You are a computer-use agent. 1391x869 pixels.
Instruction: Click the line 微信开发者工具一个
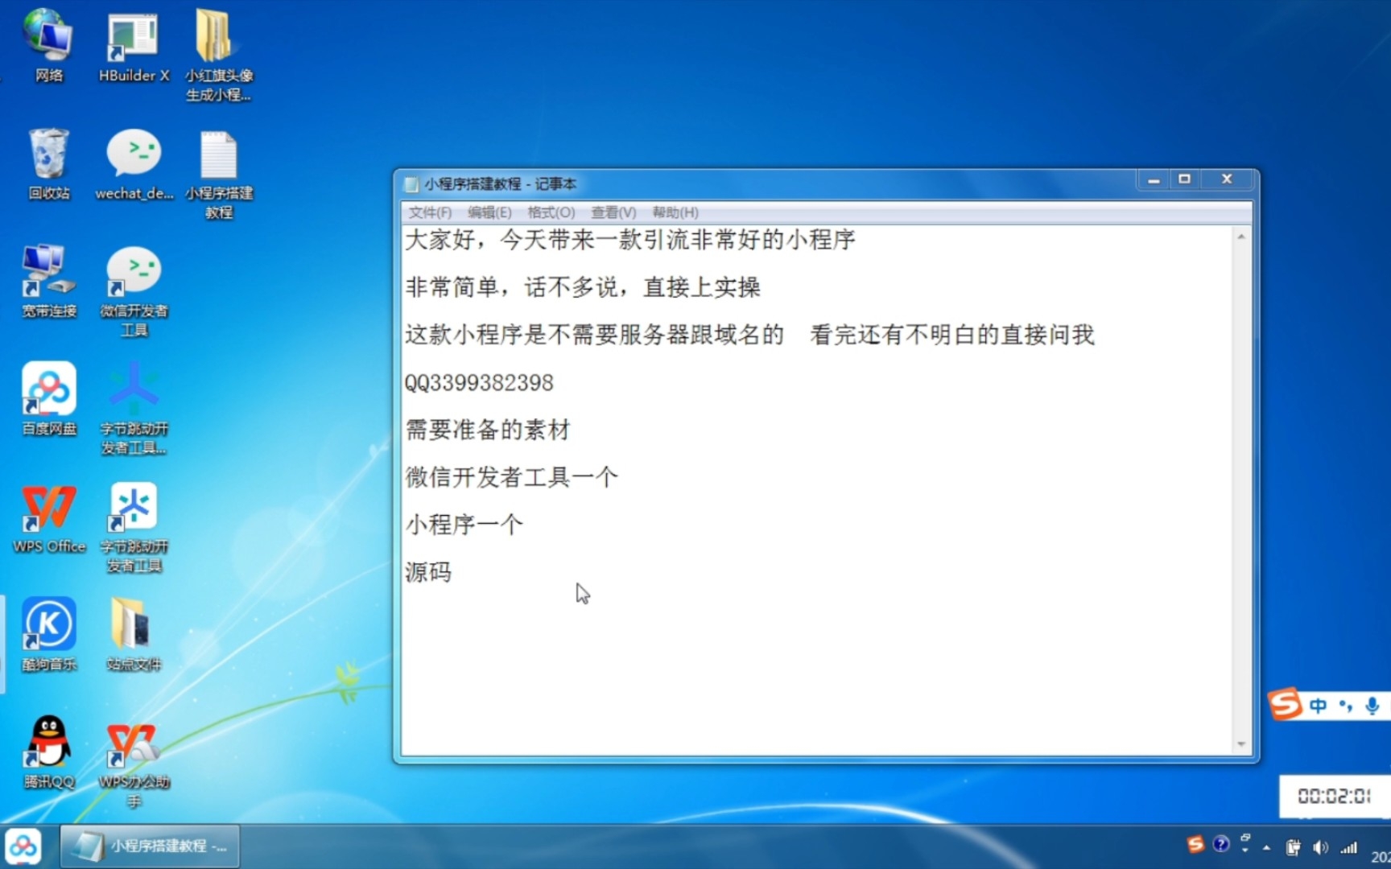pos(512,477)
